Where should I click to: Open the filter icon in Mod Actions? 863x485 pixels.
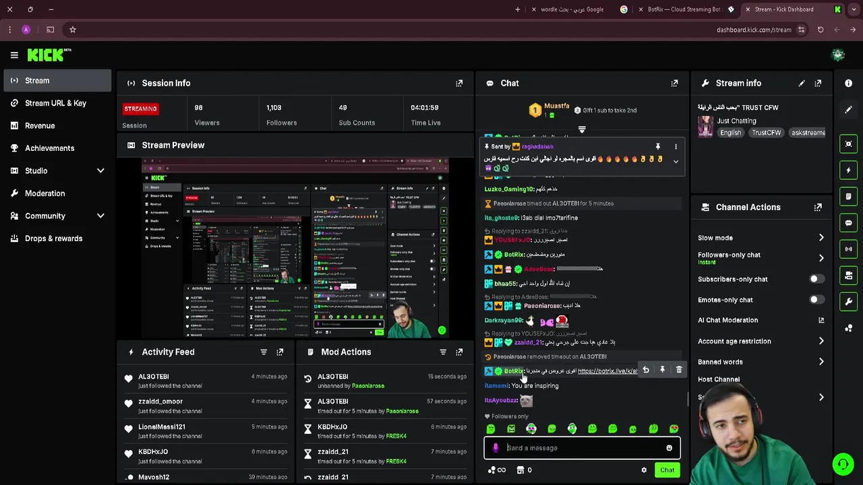coord(443,352)
